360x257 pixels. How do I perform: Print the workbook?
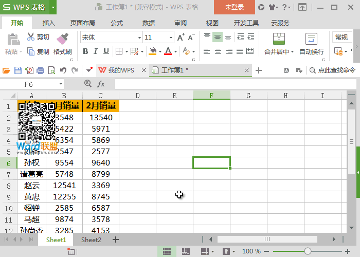click(x=41, y=70)
